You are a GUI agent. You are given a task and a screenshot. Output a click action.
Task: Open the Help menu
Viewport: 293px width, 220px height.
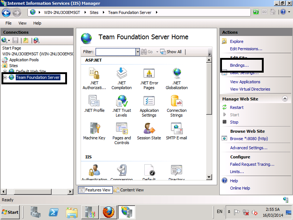click(37, 23)
